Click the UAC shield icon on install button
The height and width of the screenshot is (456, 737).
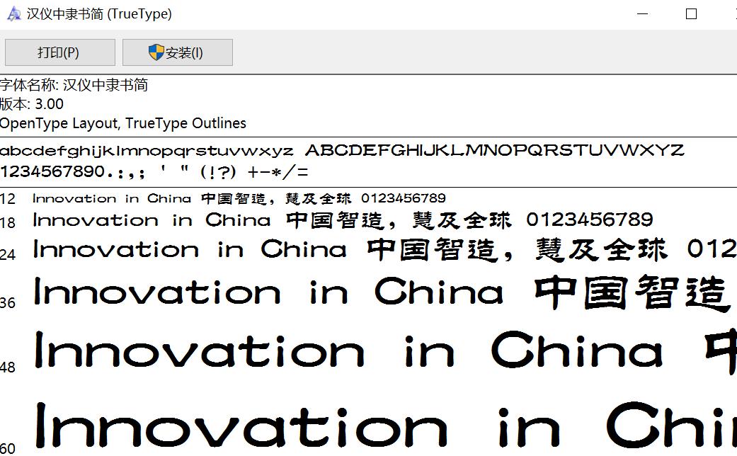tap(156, 52)
